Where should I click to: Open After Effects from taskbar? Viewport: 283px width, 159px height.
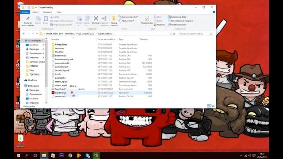click(61, 155)
